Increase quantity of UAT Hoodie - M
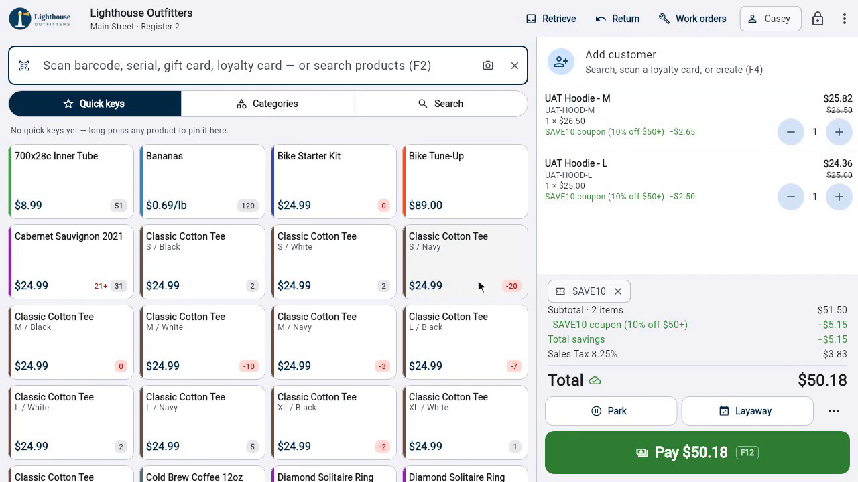Screen dimensions: 858x482 point(839,132)
